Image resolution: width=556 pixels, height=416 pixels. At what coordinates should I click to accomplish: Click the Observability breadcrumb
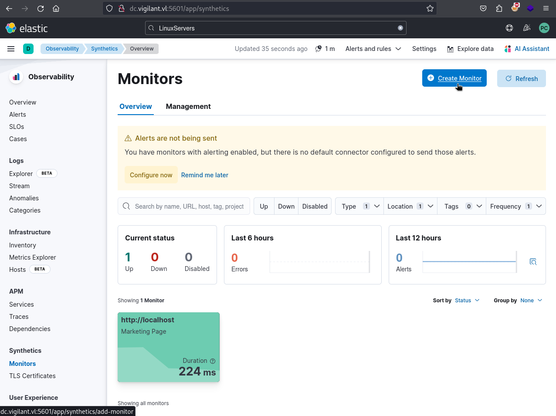pos(62,49)
